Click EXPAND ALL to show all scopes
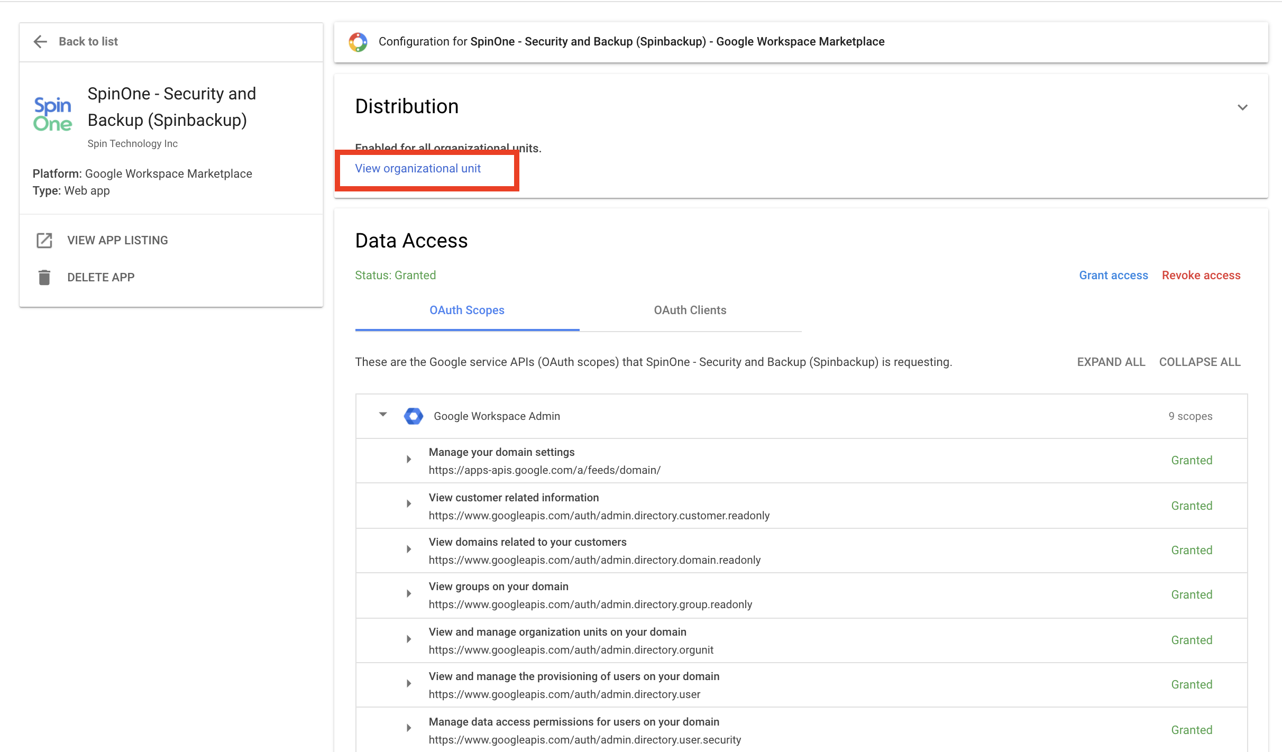1282x752 pixels. (1111, 362)
